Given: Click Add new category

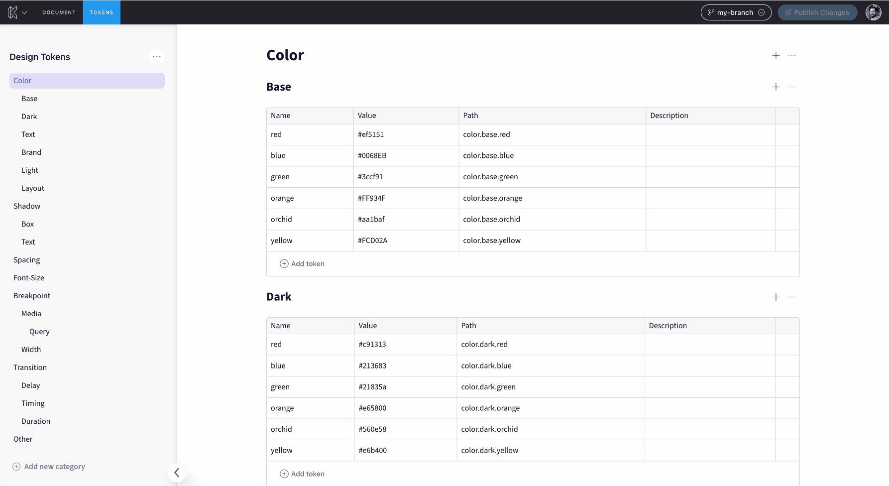Looking at the screenshot, I should pos(49,467).
